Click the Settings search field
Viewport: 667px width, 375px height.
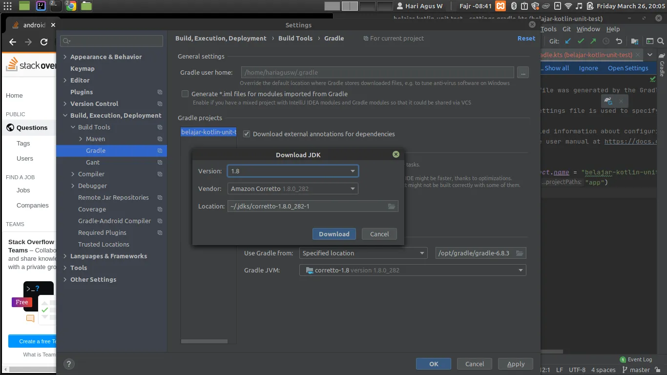point(112,41)
